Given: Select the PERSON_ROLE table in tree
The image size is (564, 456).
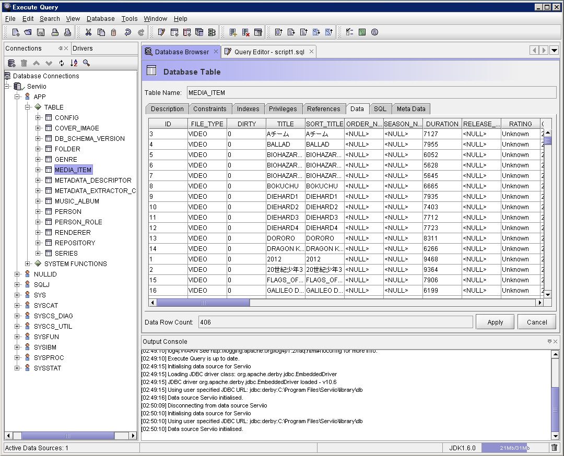Looking at the screenshot, I should point(78,222).
